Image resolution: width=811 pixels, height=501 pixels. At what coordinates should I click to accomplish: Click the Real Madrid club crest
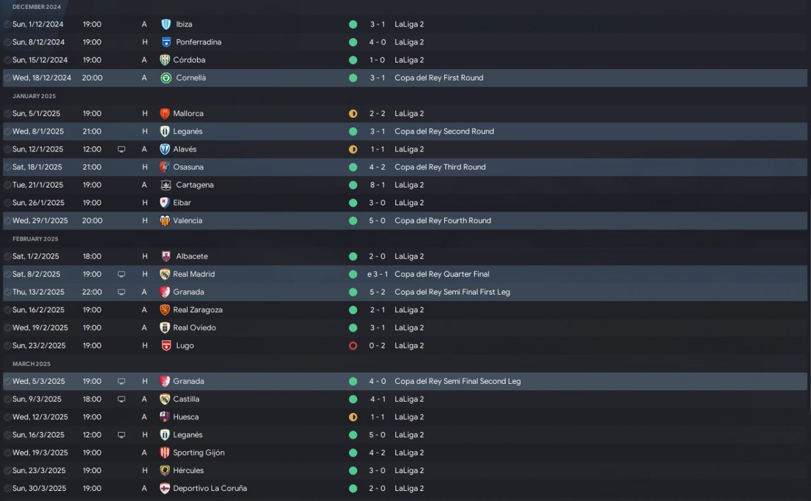coord(165,274)
